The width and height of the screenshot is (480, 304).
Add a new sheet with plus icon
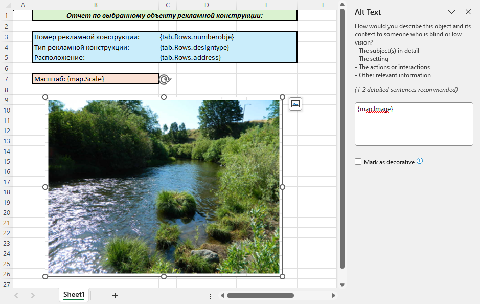(x=115, y=295)
